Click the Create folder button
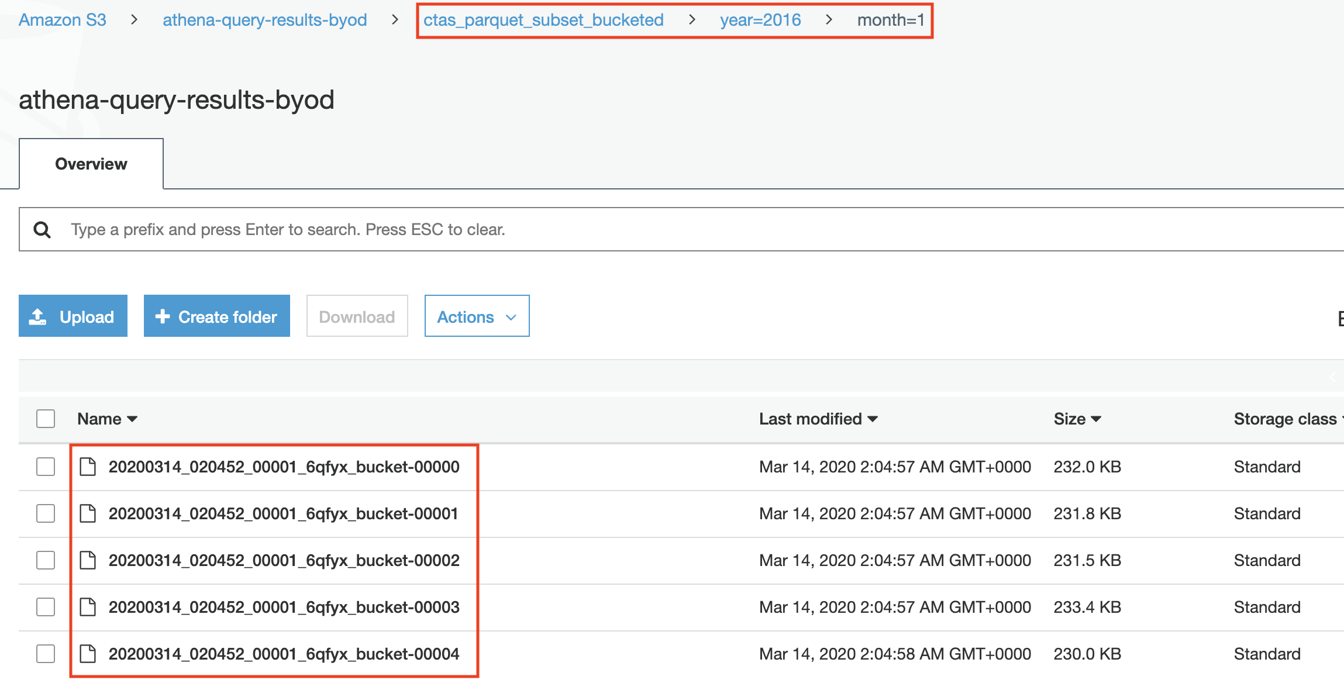 pos(217,316)
